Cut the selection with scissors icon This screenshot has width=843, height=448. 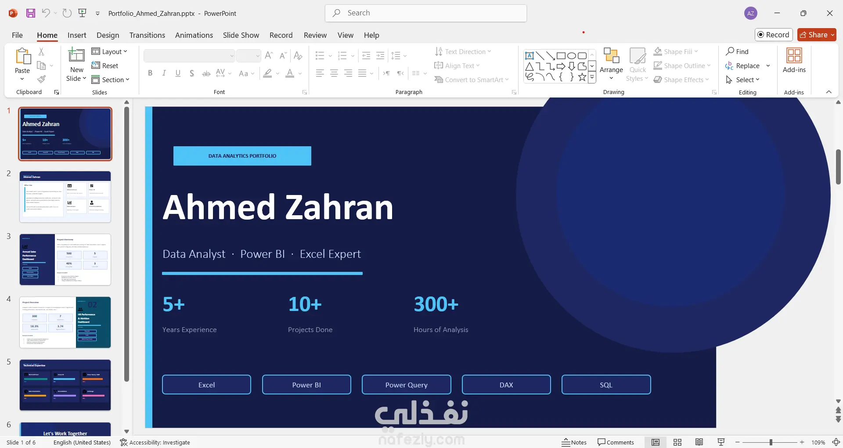41,51
